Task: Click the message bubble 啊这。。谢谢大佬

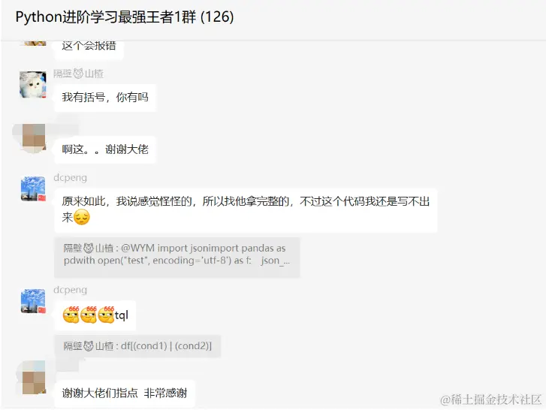Action: point(105,149)
